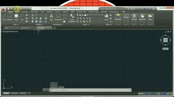Image resolution: width=174 pixels, height=97 pixels.
Task: Click the Insert block icon
Action: [106, 17]
